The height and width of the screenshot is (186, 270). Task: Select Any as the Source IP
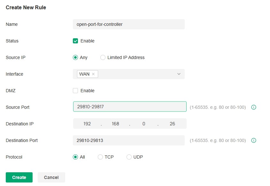point(75,57)
